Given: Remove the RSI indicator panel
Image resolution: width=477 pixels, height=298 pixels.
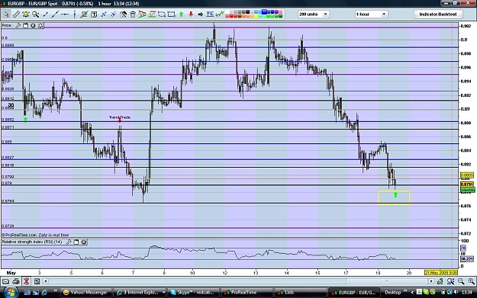Looking at the screenshot, I should coord(84,242).
